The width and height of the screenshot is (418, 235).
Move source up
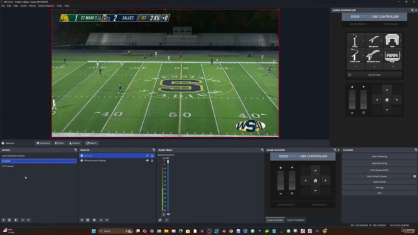101,220
